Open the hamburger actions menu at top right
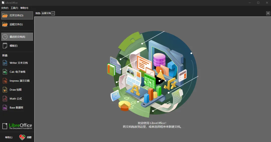Screen dimensions: 271x142 point(268,13)
